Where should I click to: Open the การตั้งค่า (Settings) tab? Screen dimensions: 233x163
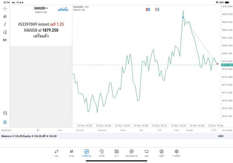tap(176, 153)
